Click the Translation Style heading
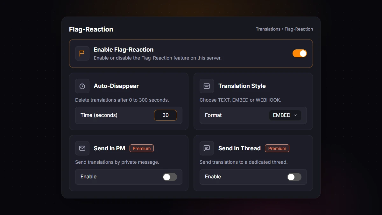This screenshot has height=215, width=382. point(242,86)
